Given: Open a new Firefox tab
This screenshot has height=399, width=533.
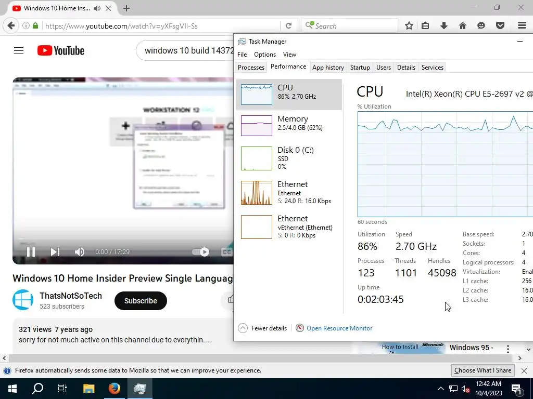Looking at the screenshot, I should pos(126,8).
